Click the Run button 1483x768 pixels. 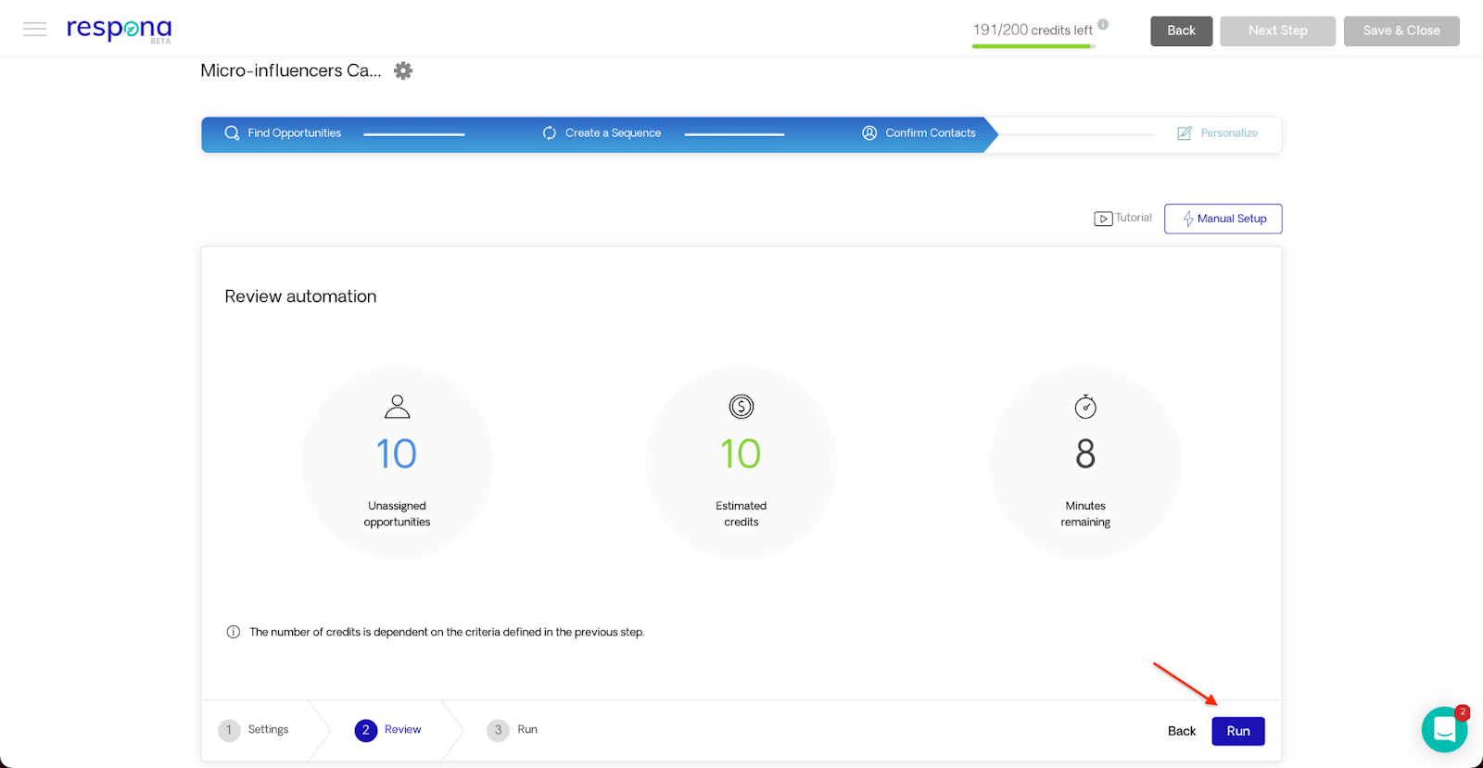click(1238, 731)
